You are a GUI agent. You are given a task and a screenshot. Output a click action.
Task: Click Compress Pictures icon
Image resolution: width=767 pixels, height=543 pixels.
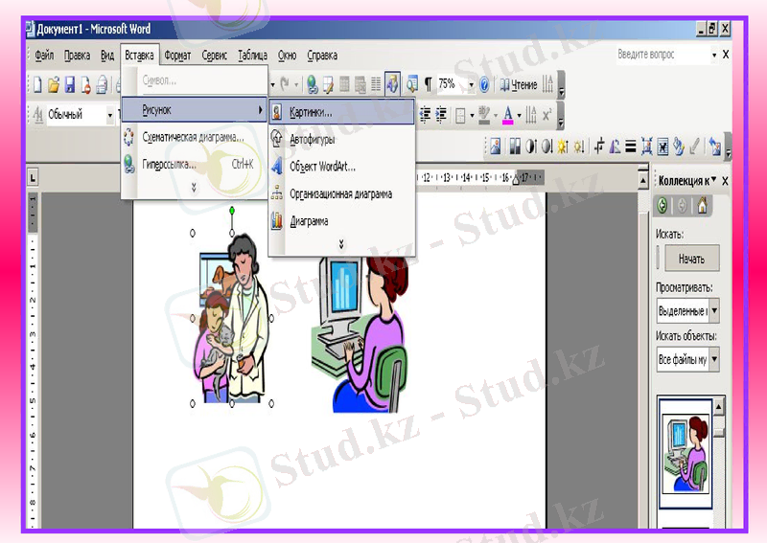(x=646, y=147)
